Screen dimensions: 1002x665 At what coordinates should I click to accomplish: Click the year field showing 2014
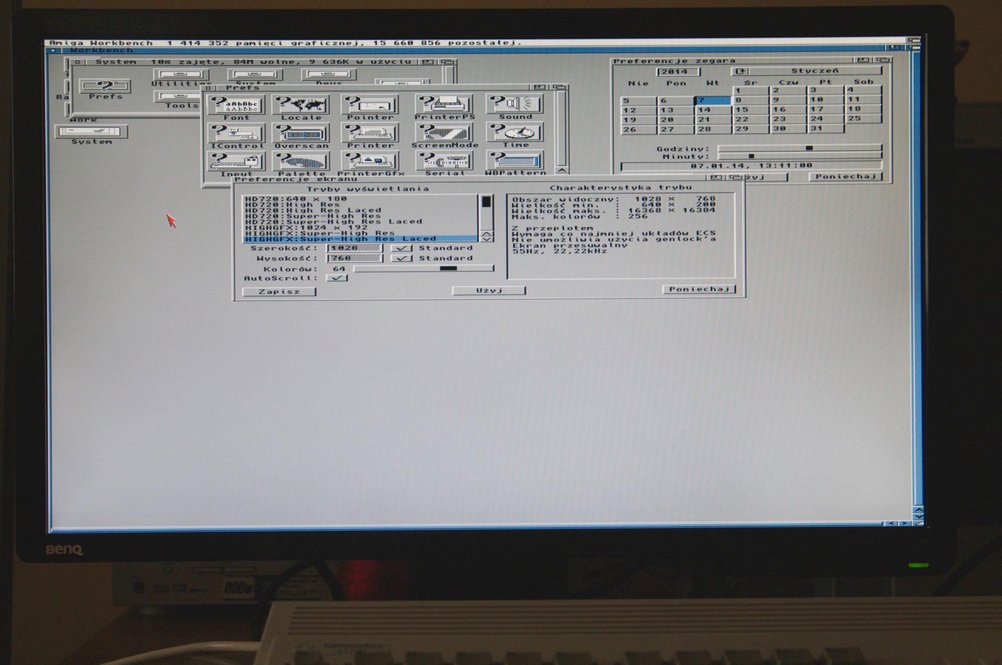click(678, 71)
